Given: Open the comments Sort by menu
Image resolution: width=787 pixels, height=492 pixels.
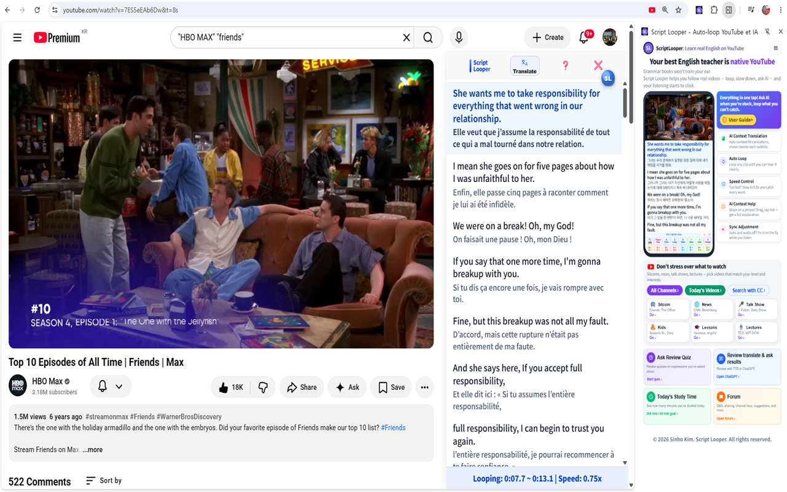Looking at the screenshot, I should pyautogui.click(x=104, y=480).
